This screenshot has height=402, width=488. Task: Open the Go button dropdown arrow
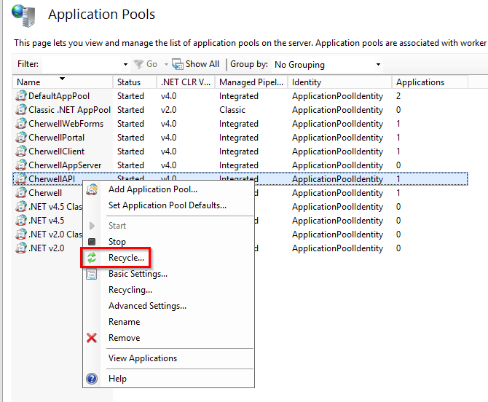[x=165, y=64]
